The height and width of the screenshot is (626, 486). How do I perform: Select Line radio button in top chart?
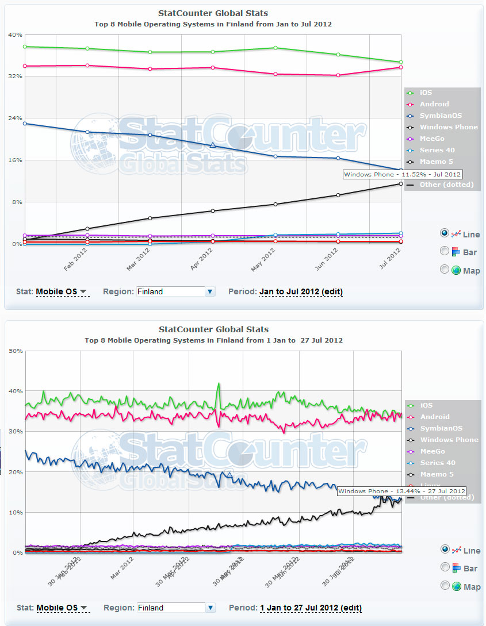click(444, 233)
